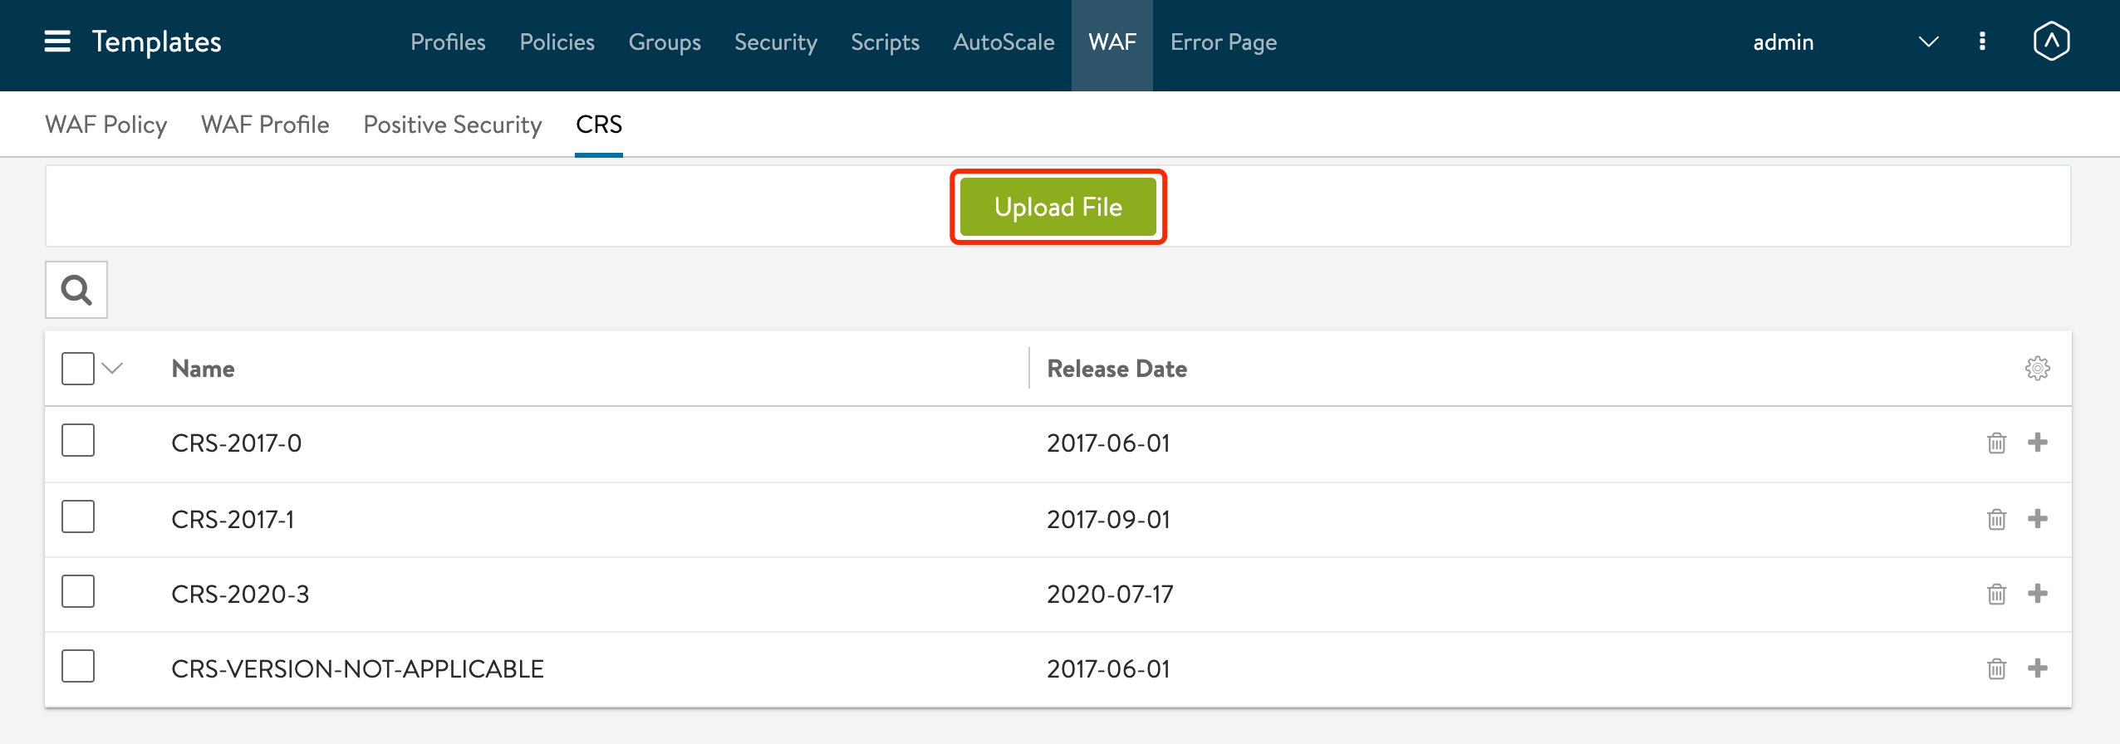
Task: Check the CRS-2017-0 row checkbox
Action: 78,440
